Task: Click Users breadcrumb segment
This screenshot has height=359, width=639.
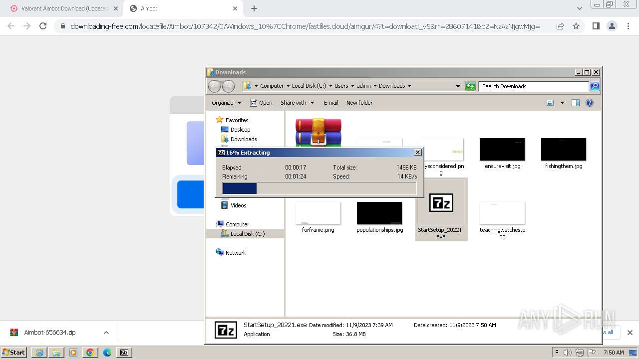Action: pyautogui.click(x=341, y=86)
